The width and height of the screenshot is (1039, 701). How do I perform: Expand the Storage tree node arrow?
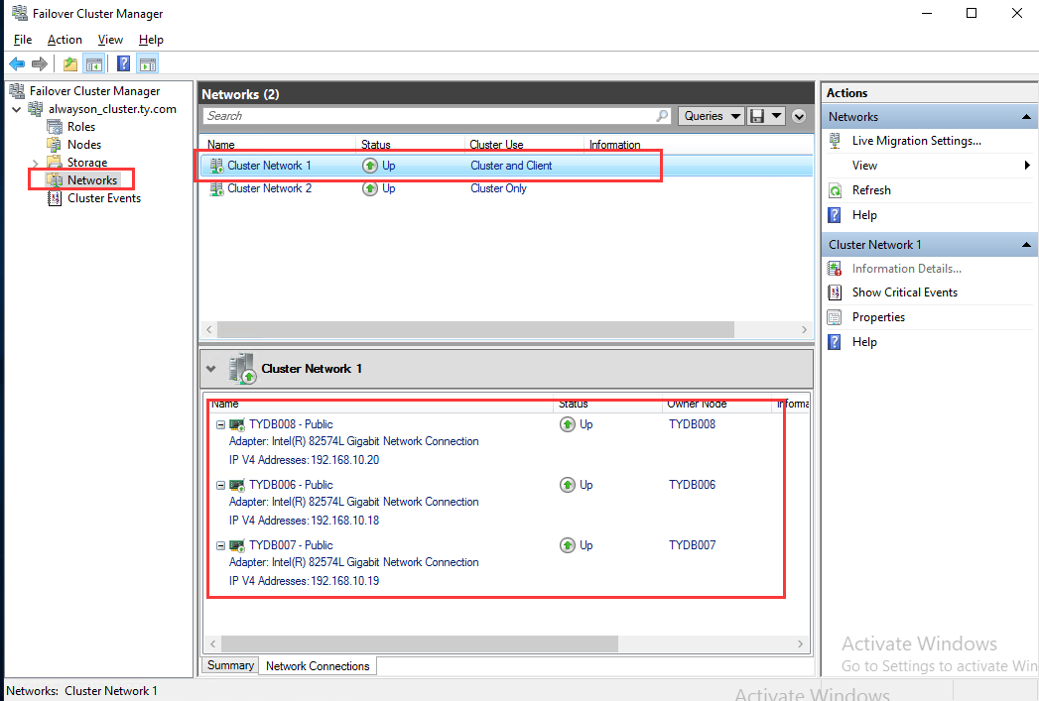(x=35, y=163)
